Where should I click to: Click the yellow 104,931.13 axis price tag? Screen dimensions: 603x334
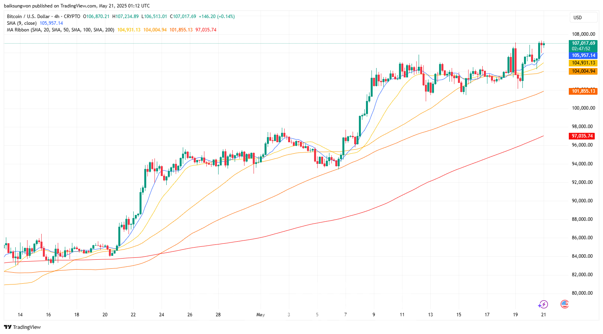click(x=583, y=63)
